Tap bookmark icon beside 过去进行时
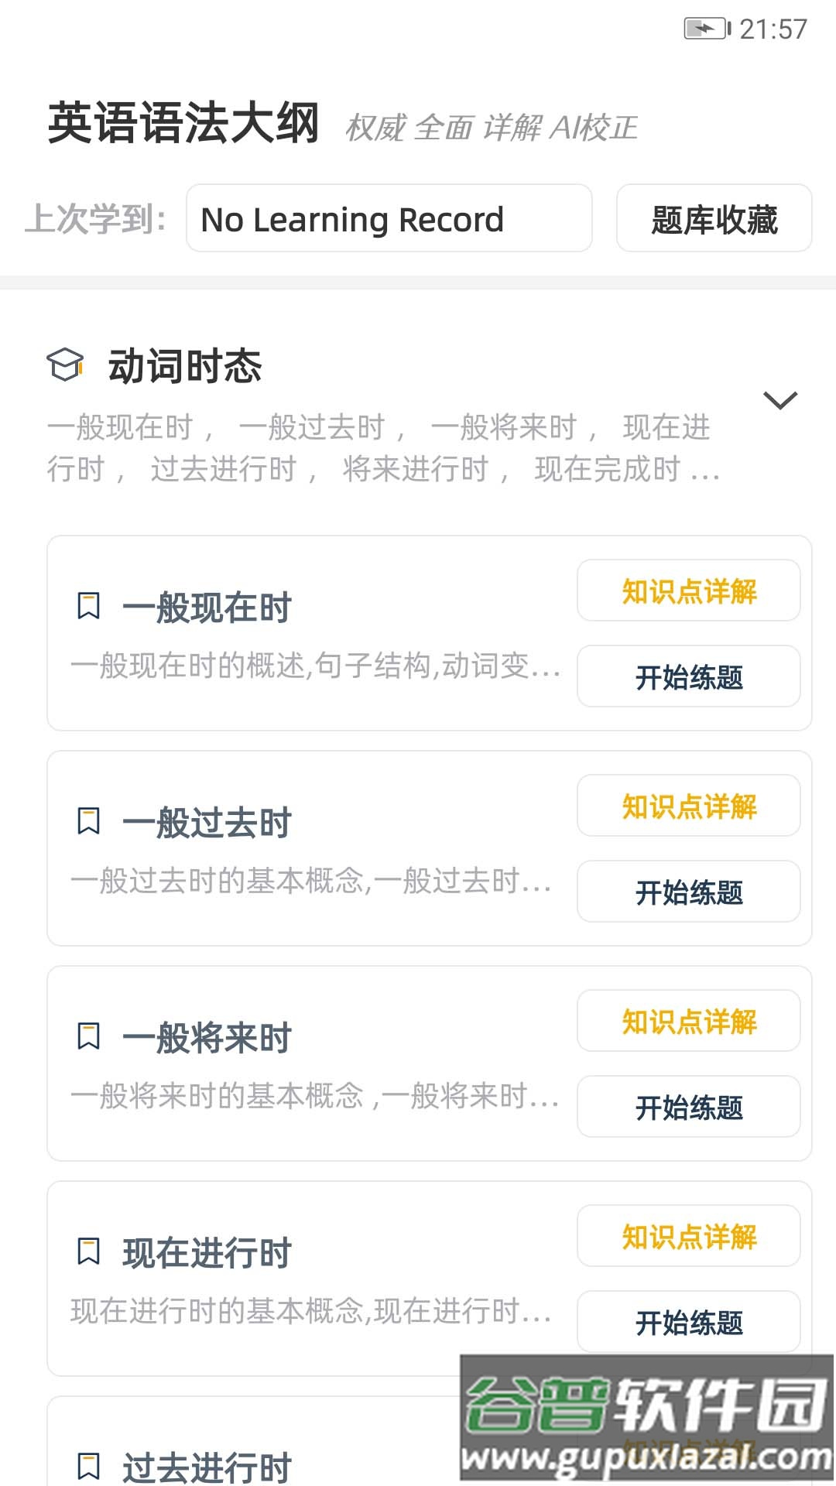 point(89,1466)
